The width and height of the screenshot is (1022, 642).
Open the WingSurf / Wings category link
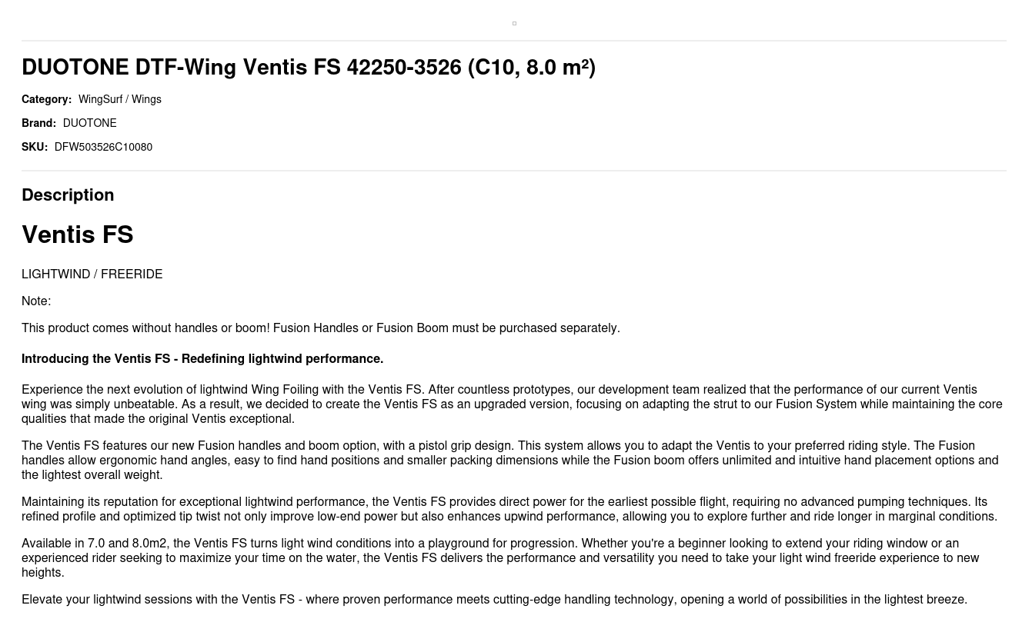(x=119, y=99)
